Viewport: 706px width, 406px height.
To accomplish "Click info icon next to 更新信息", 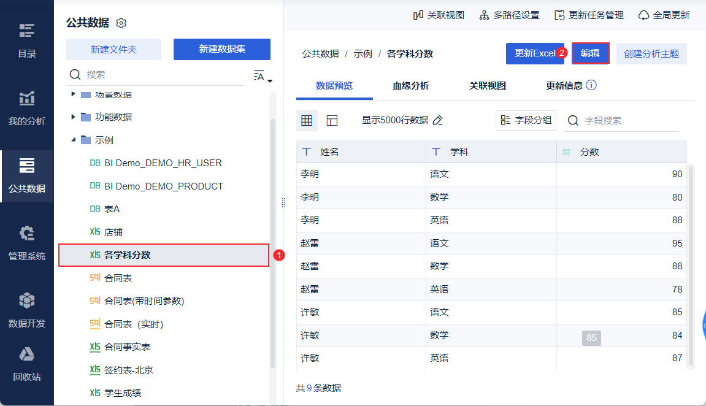I will (591, 85).
